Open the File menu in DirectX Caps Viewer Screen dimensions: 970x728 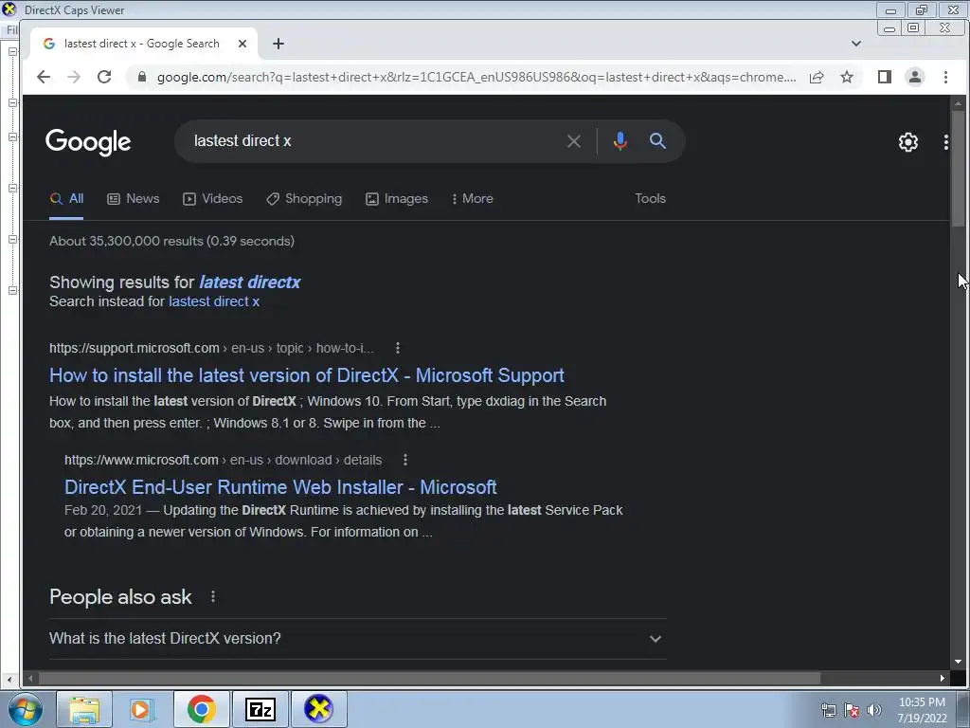point(11,29)
